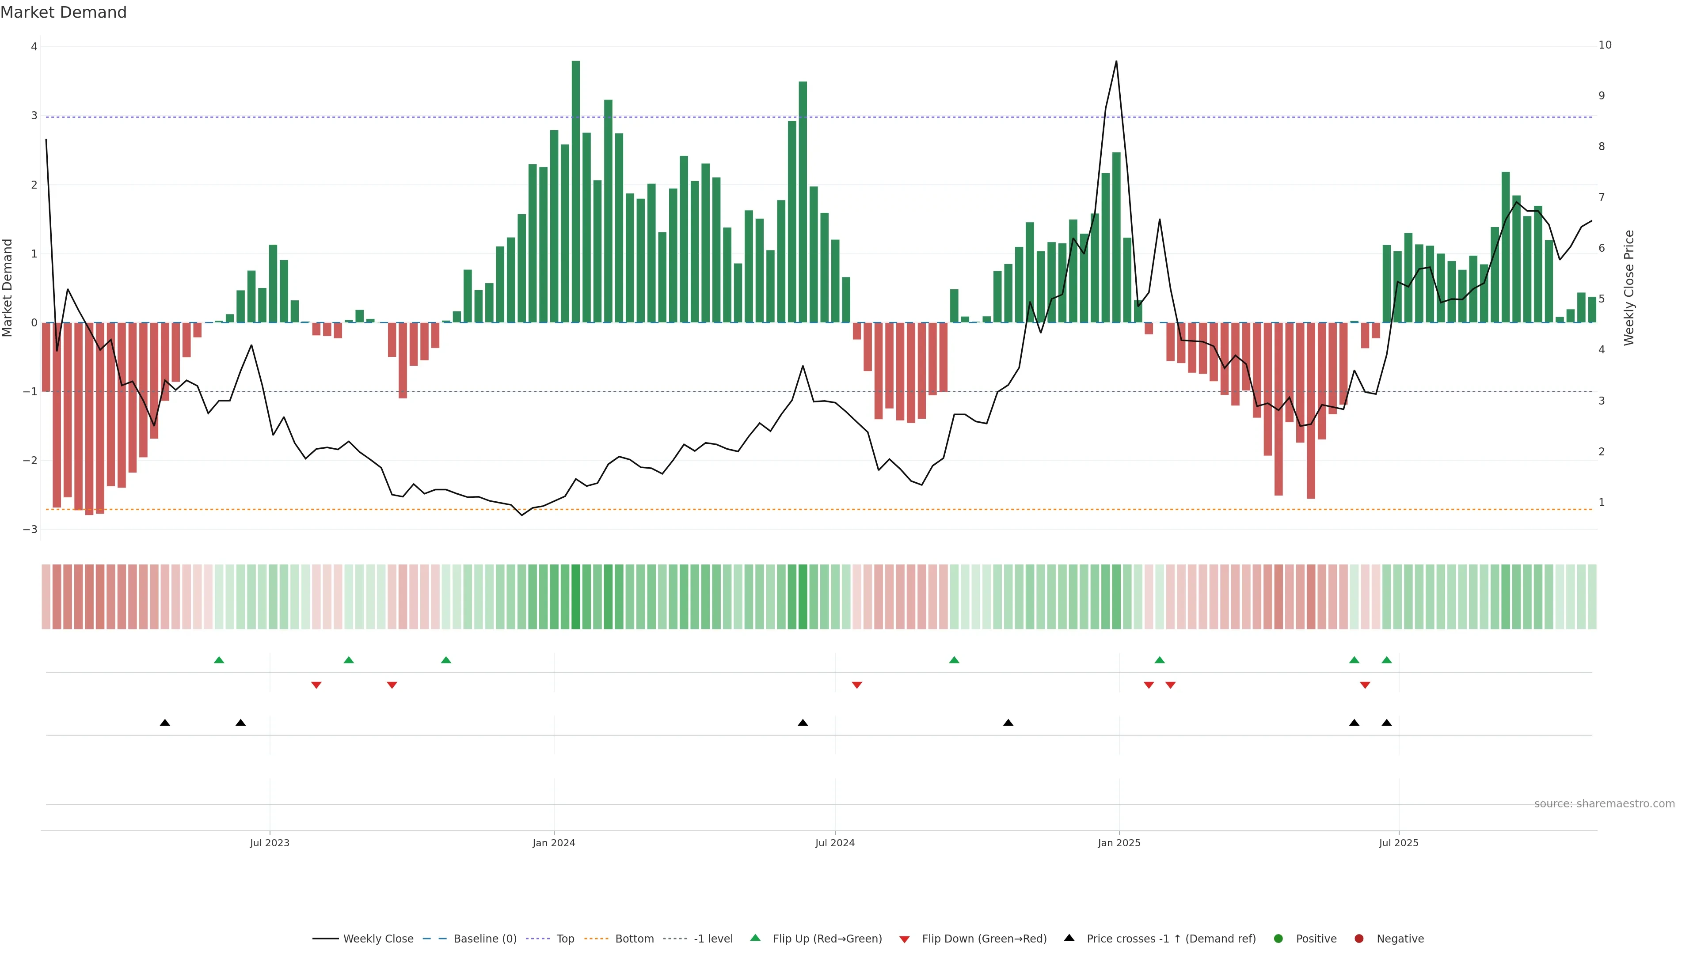Click the black price-cross marker just before Jul 2024
Screen dimensions: 1697x954
pos(803,723)
